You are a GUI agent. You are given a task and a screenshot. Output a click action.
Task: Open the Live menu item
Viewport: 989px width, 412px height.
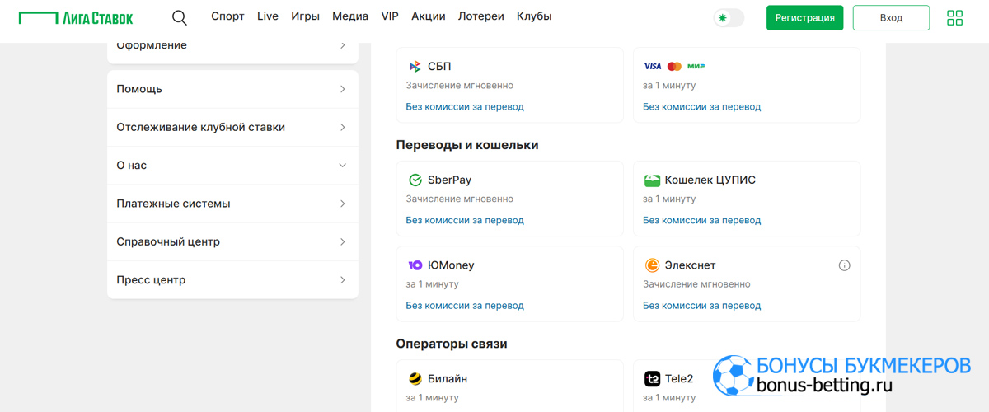click(268, 16)
